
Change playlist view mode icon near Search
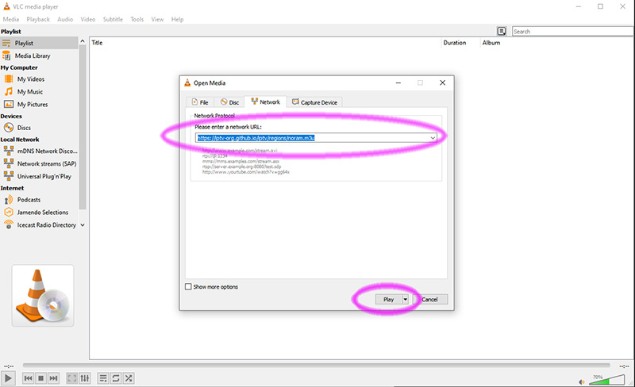[502, 31]
